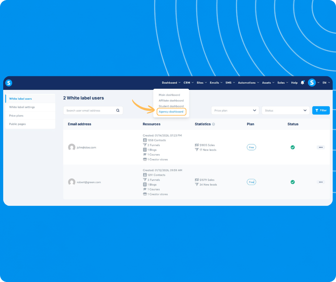This screenshot has height=282, width=336.
Task: Click the $1579 Sales money icon
Action: pyautogui.click(x=197, y=180)
